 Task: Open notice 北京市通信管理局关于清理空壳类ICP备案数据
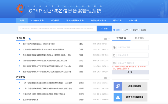pyautogui.click(x=47, y=72)
